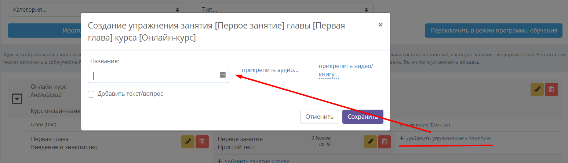Image resolution: width=568 pixels, height=163 pixels.
Task: Select the Первое занятие text
Action: click(x=240, y=139)
